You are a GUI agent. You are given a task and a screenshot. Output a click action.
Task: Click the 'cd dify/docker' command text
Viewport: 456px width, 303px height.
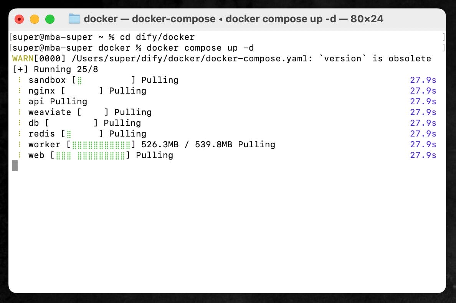click(x=157, y=37)
